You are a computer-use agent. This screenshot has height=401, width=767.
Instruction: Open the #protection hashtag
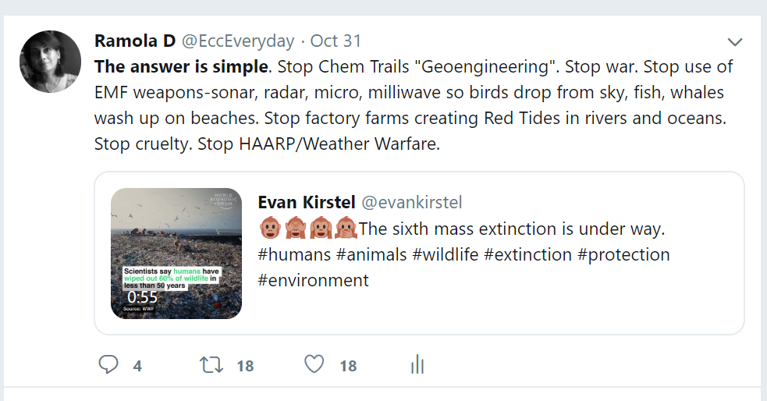pyautogui.click(x=623, y=254)
